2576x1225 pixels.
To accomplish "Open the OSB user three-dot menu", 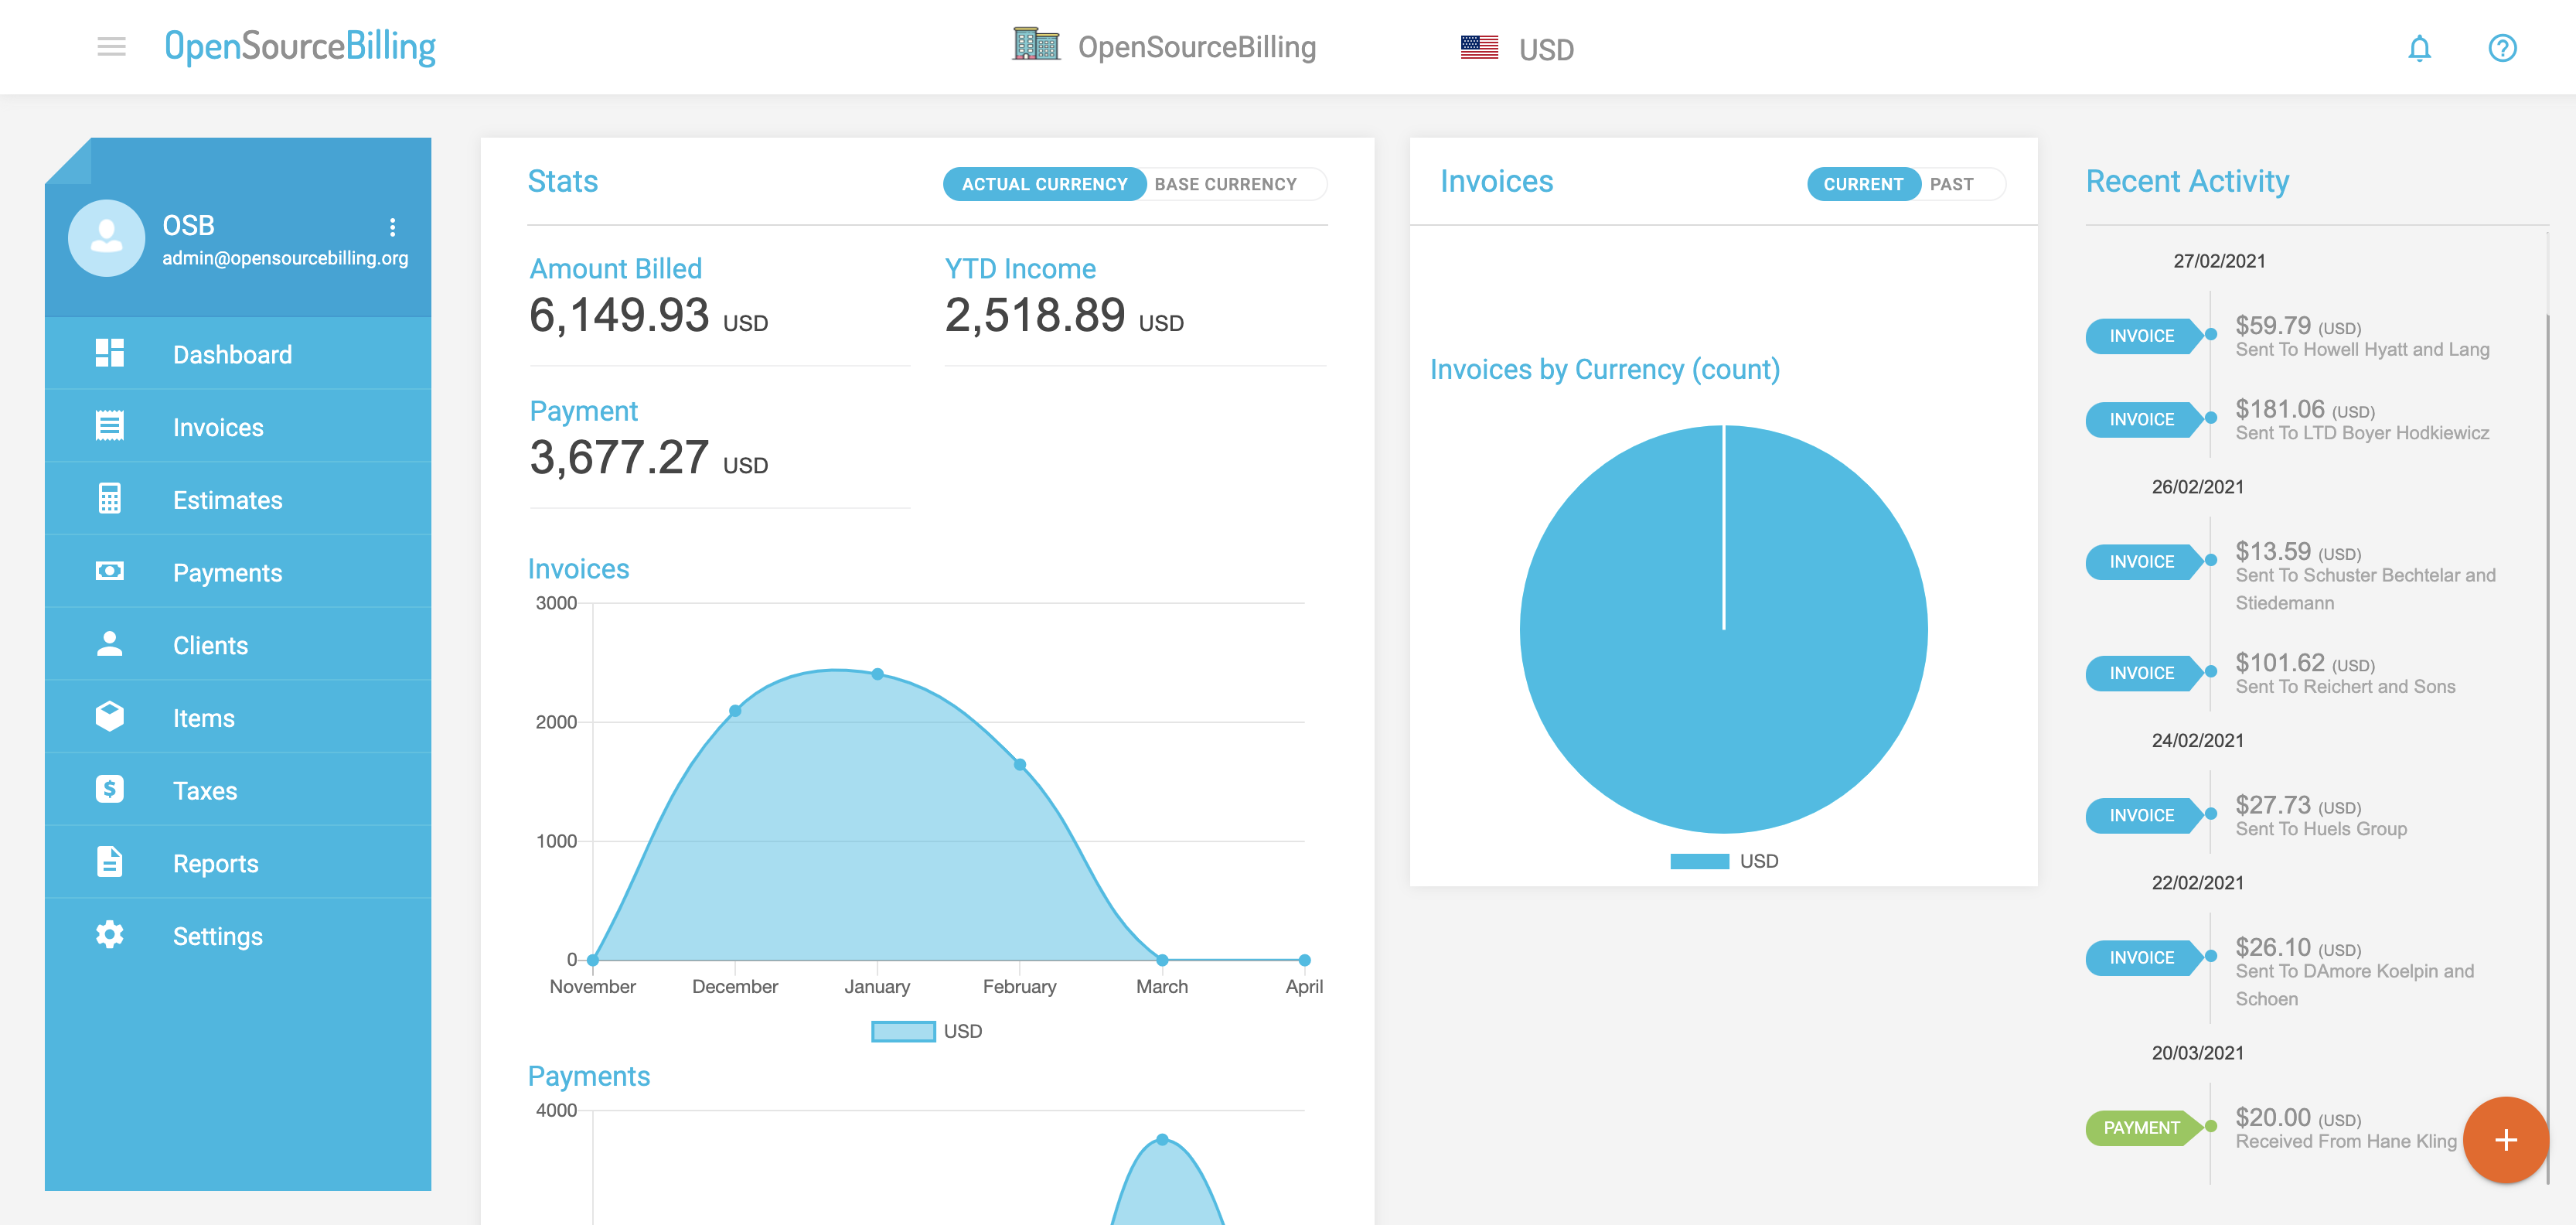I will [393, 227].
